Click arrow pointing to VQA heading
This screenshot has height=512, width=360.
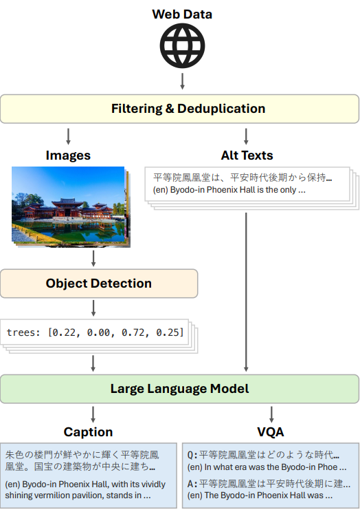tap(271, 415)
